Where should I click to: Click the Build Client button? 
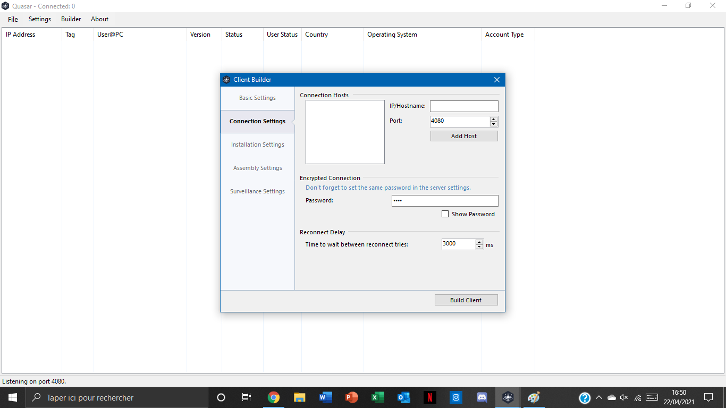(466, 300)
